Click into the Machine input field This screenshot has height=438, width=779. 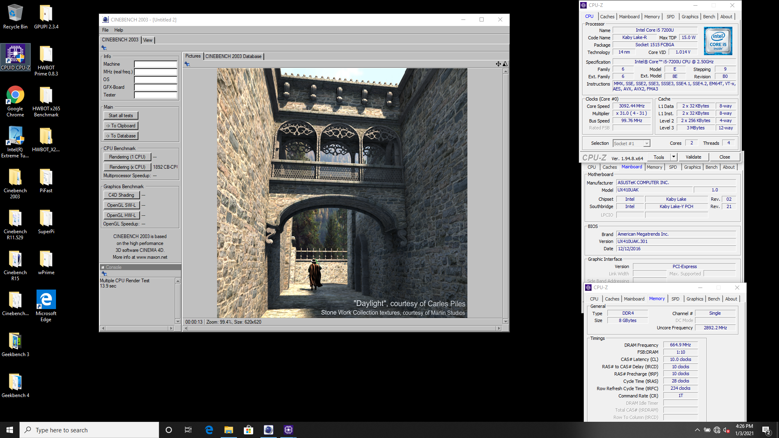click(155, 64)
